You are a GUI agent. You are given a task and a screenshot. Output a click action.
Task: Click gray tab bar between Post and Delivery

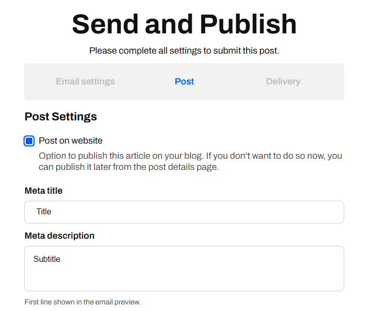point(230,81)
